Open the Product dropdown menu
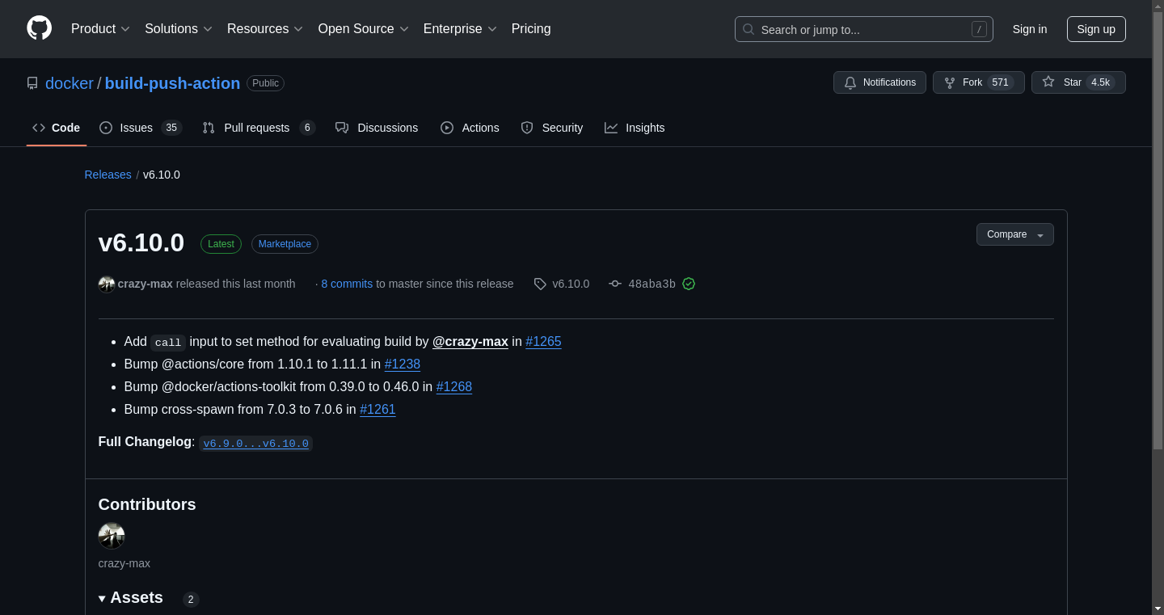This screenshot has height=615, width=1164. 100,29
